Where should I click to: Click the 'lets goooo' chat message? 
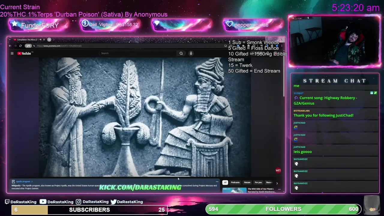click(302, 151)
